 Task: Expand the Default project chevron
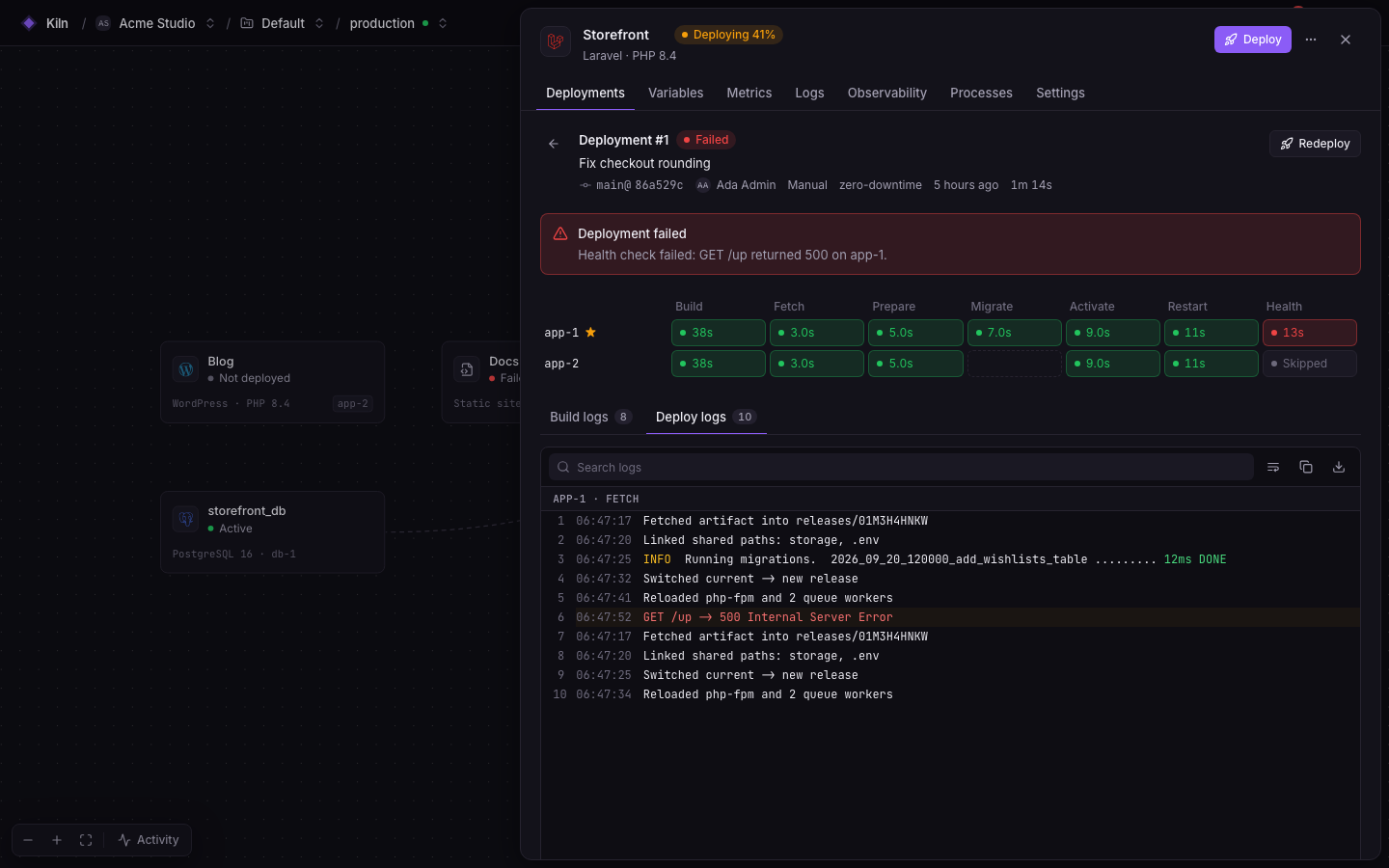[x=319, y=23]
